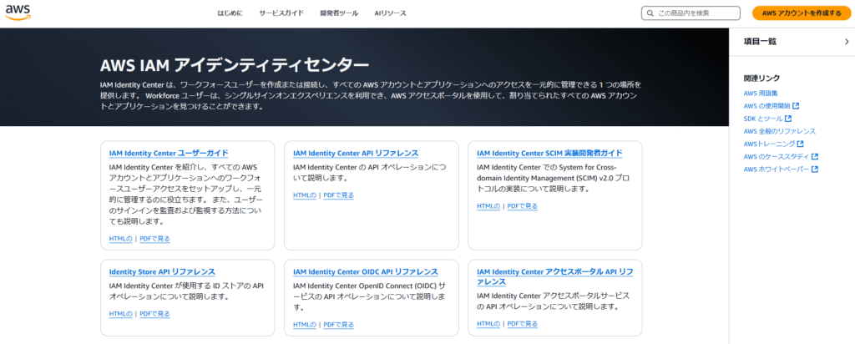855x344 pixels.
Task: Click the 項目一覧 label
Action: 760,42
